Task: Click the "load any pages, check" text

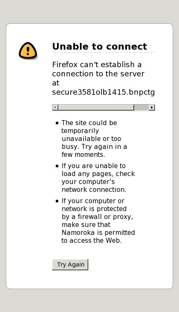Action: tap(98, 174)
